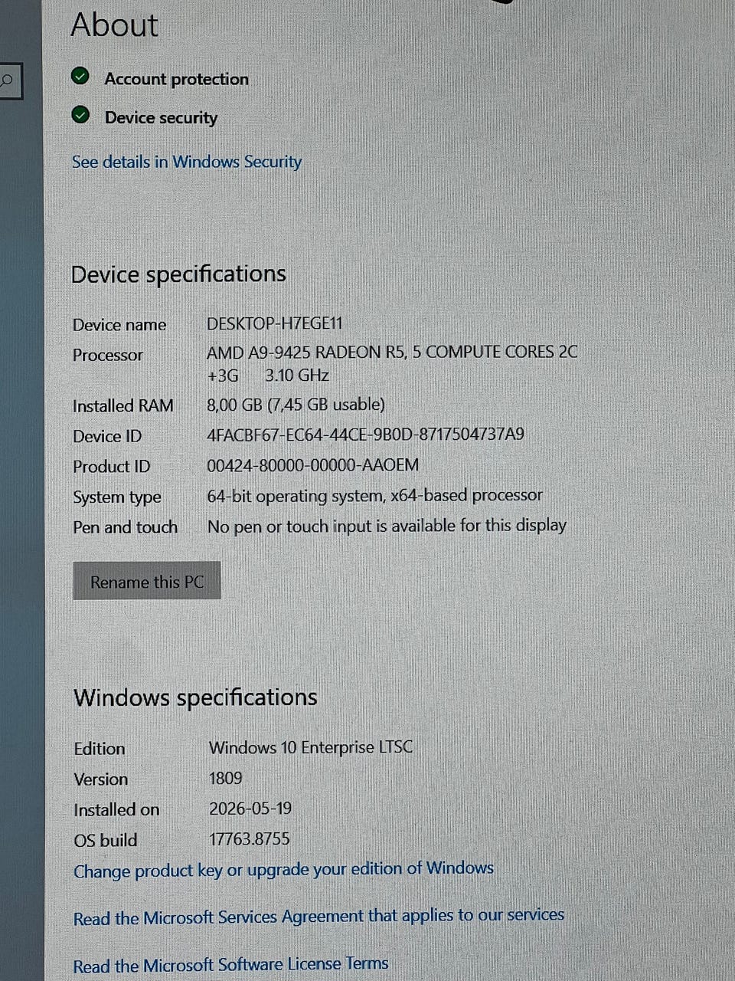Click the Account protection label

point(177,79)
